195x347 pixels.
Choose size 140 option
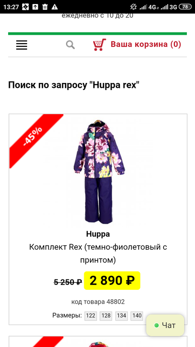point(137,316)
